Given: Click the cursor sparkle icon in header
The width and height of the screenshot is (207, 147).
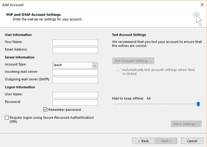Looking at the screenshot, I should point(197,18).
